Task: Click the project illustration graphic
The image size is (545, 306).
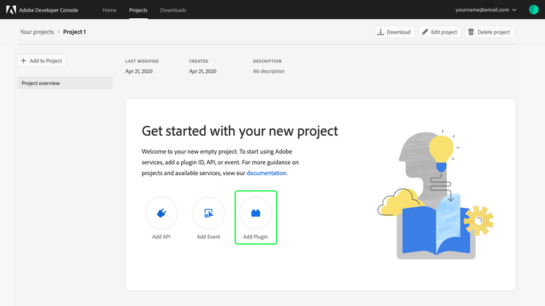Action: pyautogui.click(x=435, y=196)
